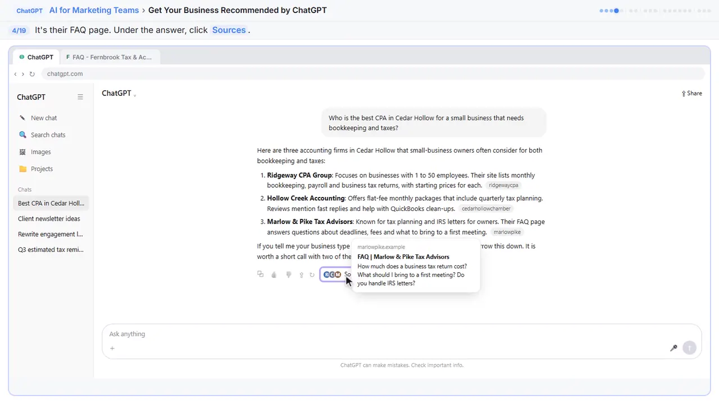This screenshot has width=719, height=404.
Task: Click the microphone dictation icon
Action: point(674,348)
